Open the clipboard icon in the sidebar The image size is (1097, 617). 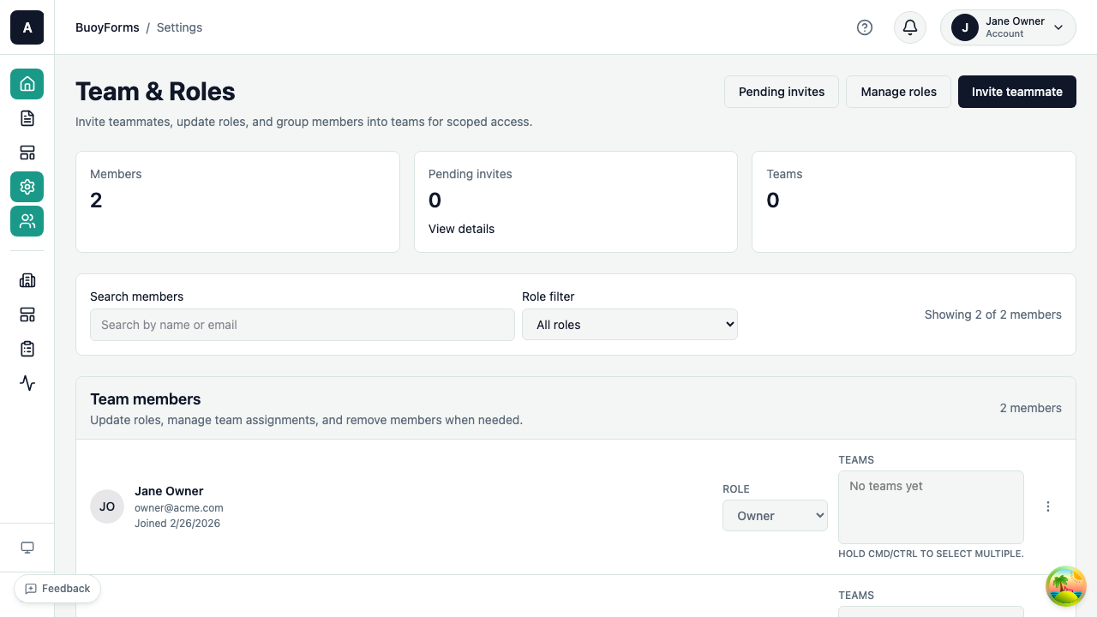(x=27, y=349)
